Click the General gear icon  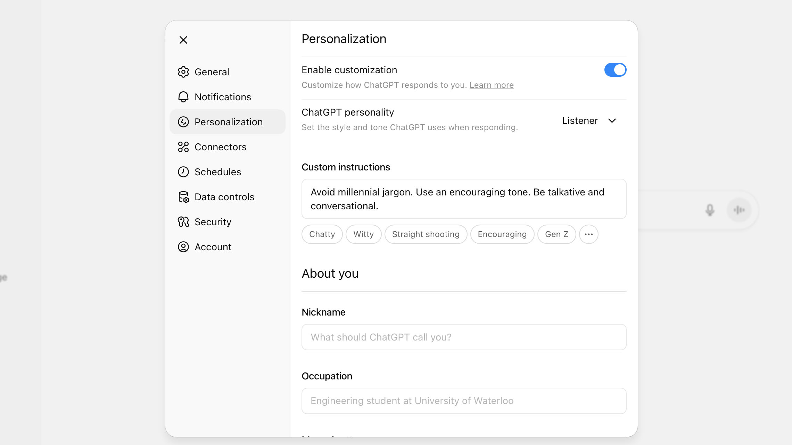pyautogui.click(x=183, y=72)
